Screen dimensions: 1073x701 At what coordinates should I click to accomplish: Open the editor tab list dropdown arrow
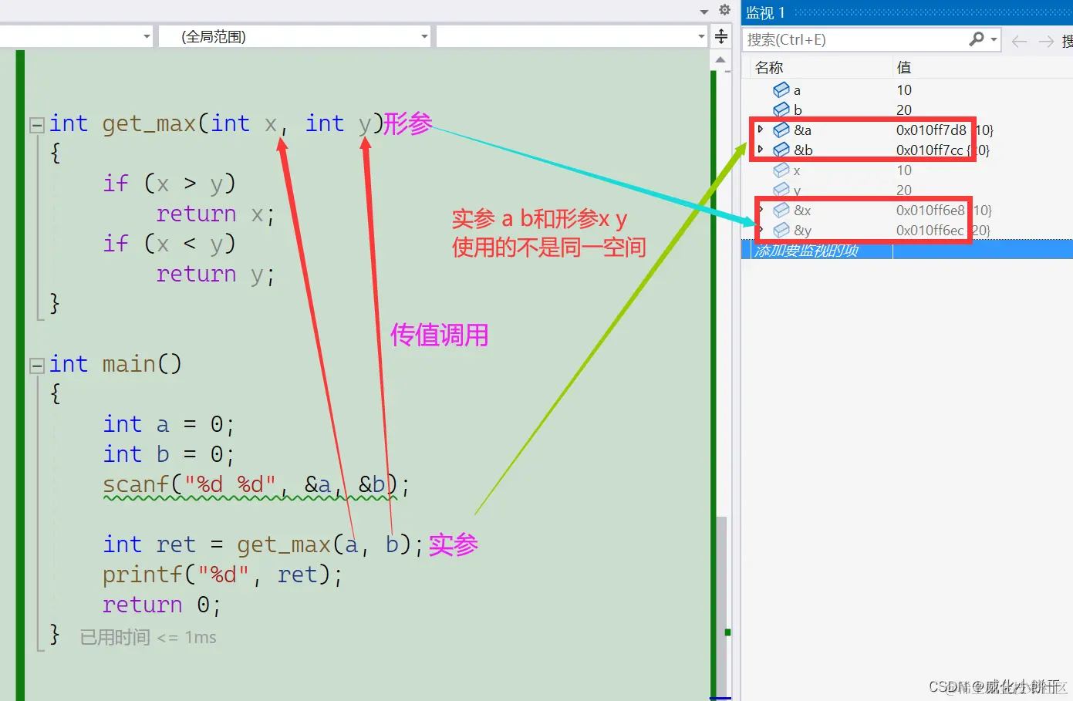pyautogui.click(x=704, y=12)
